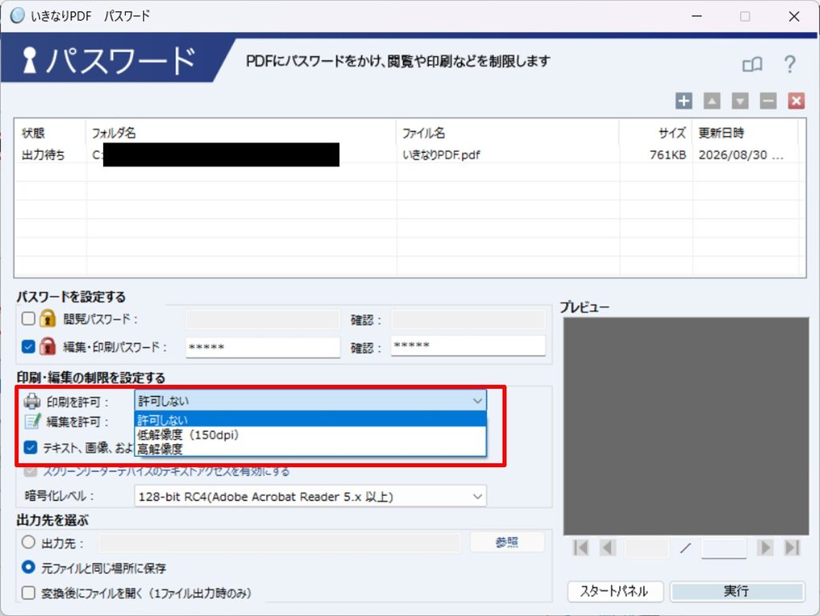Check 変換後にファイルを開く option
Image resolution: width=820 pixels, height=616 pixels.
click(x=28, y=593)
